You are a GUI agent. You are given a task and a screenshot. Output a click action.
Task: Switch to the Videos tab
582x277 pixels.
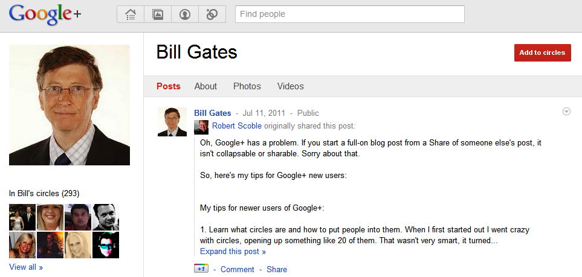point(290,86)
